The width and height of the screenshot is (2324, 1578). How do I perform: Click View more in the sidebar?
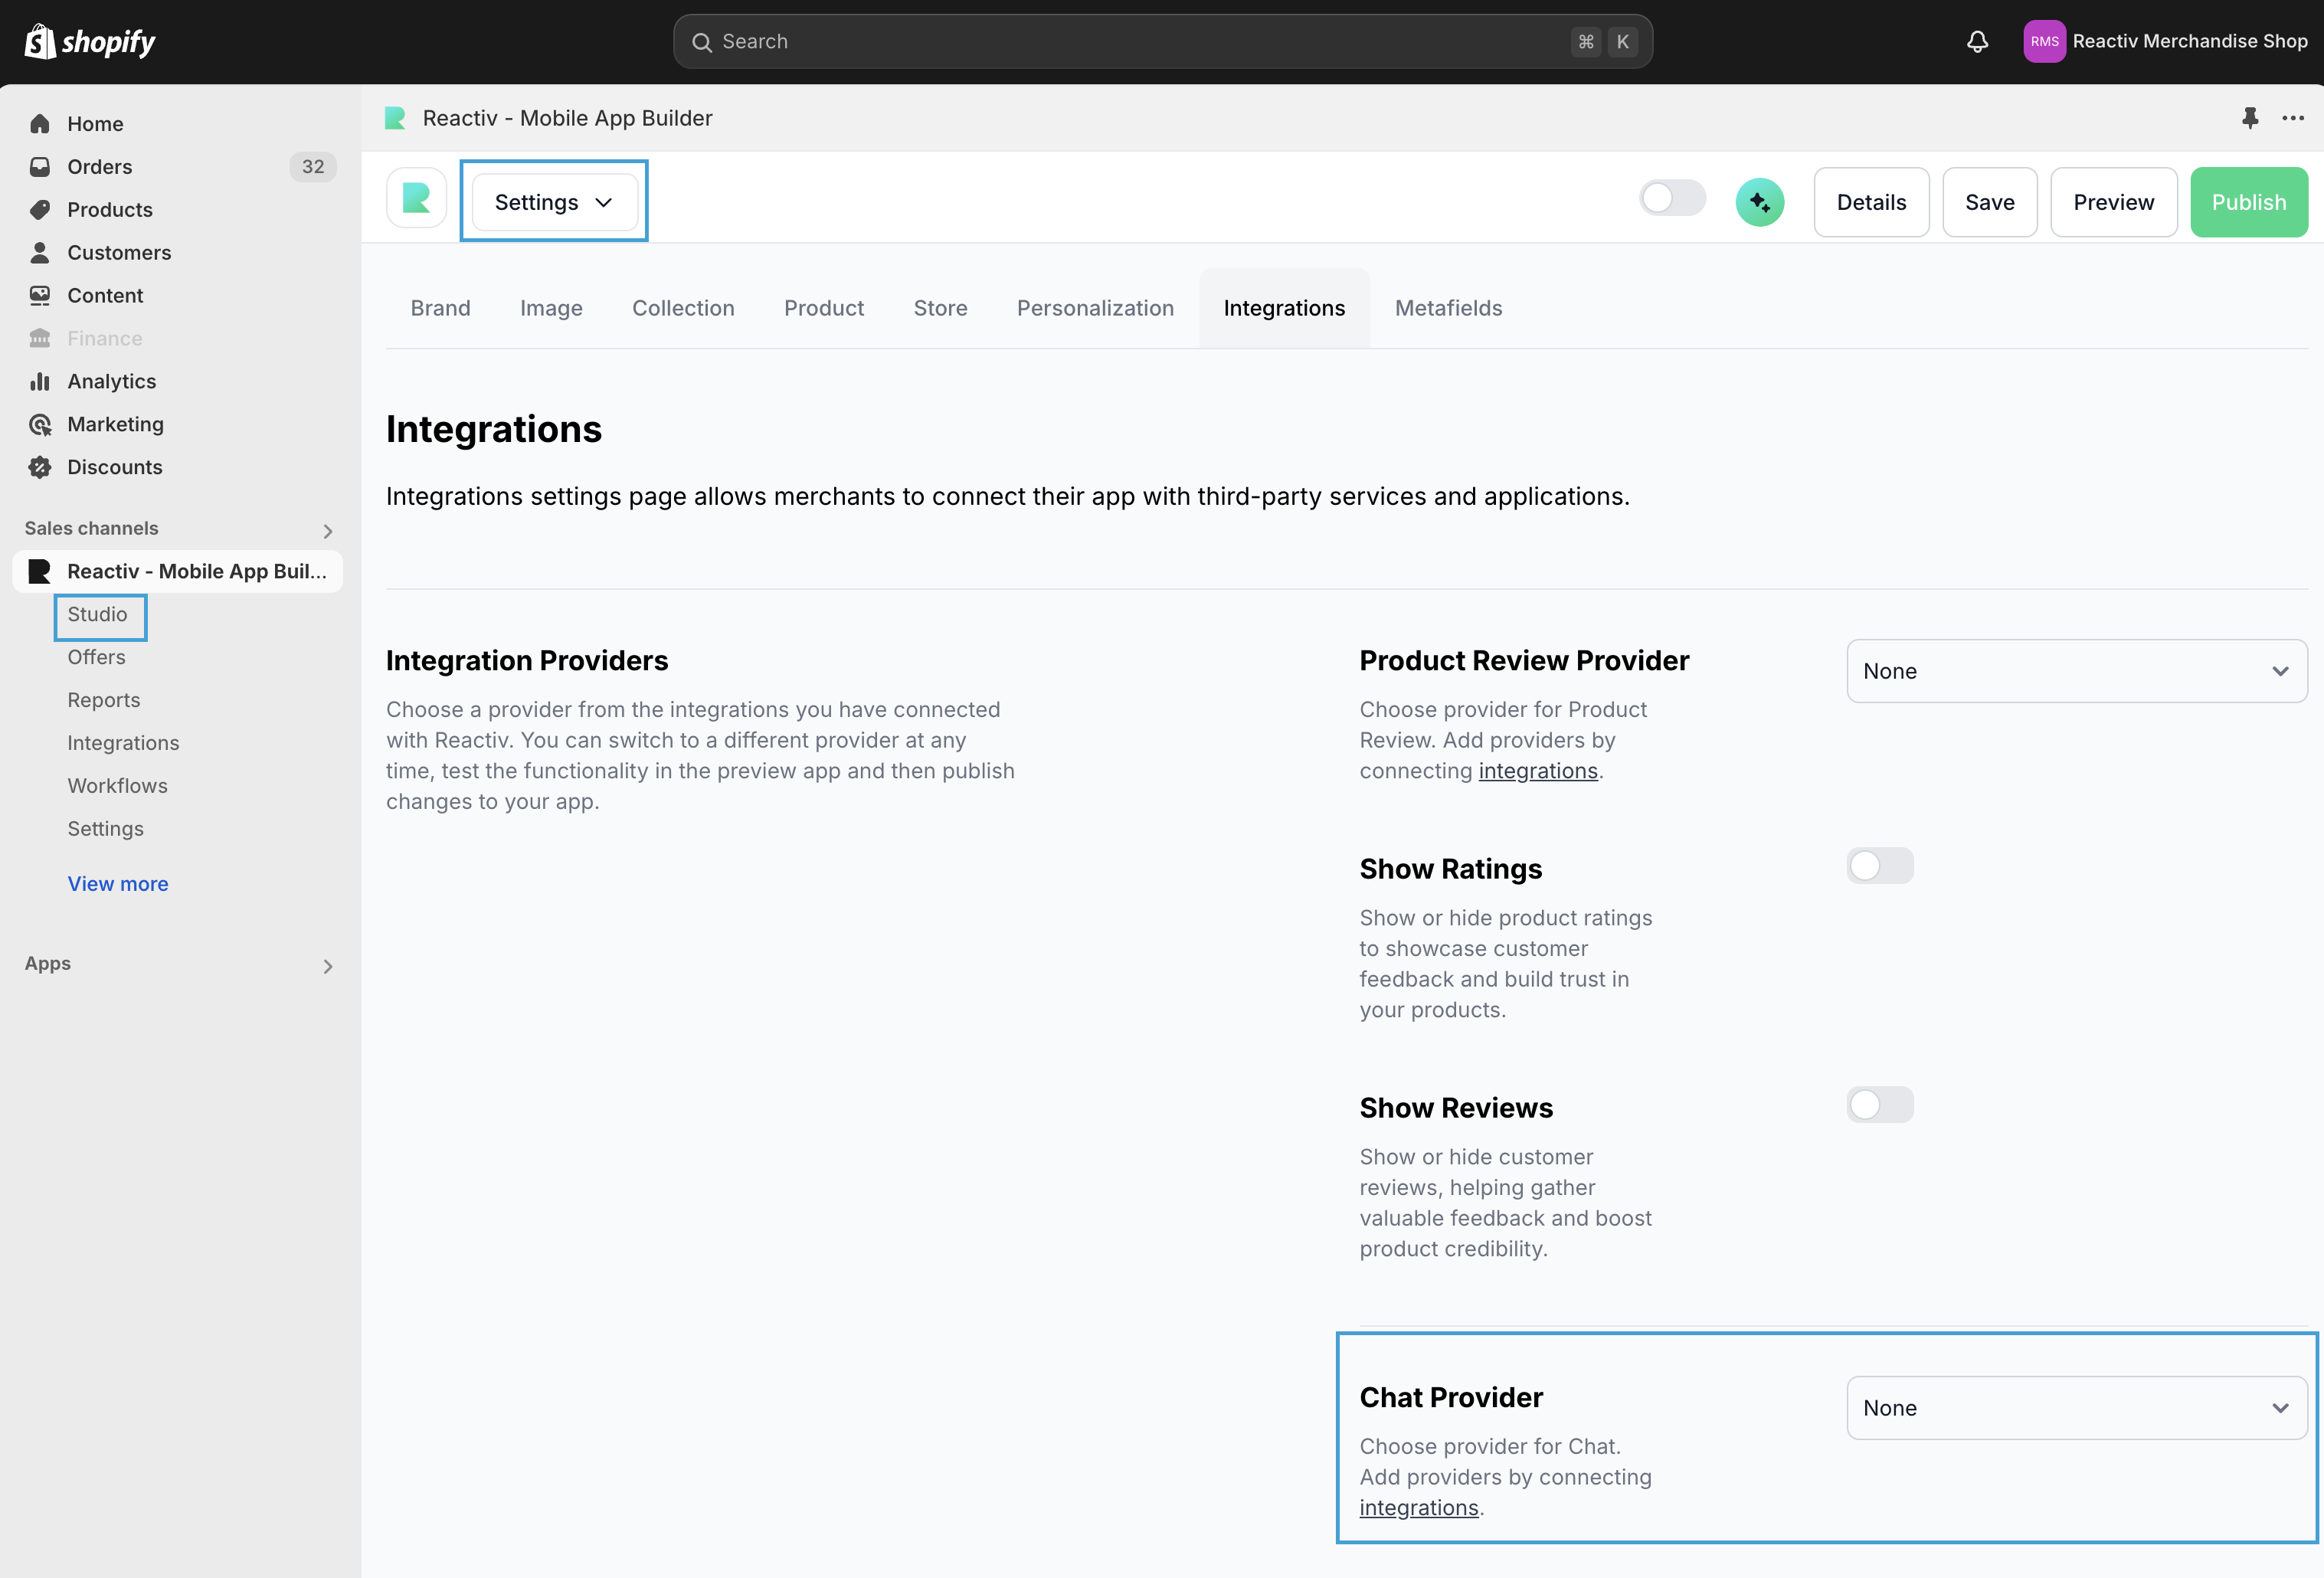118,884
